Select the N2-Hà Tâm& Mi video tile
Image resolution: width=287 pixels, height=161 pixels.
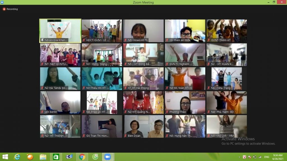pyautogui.click(x=60, y=79)
